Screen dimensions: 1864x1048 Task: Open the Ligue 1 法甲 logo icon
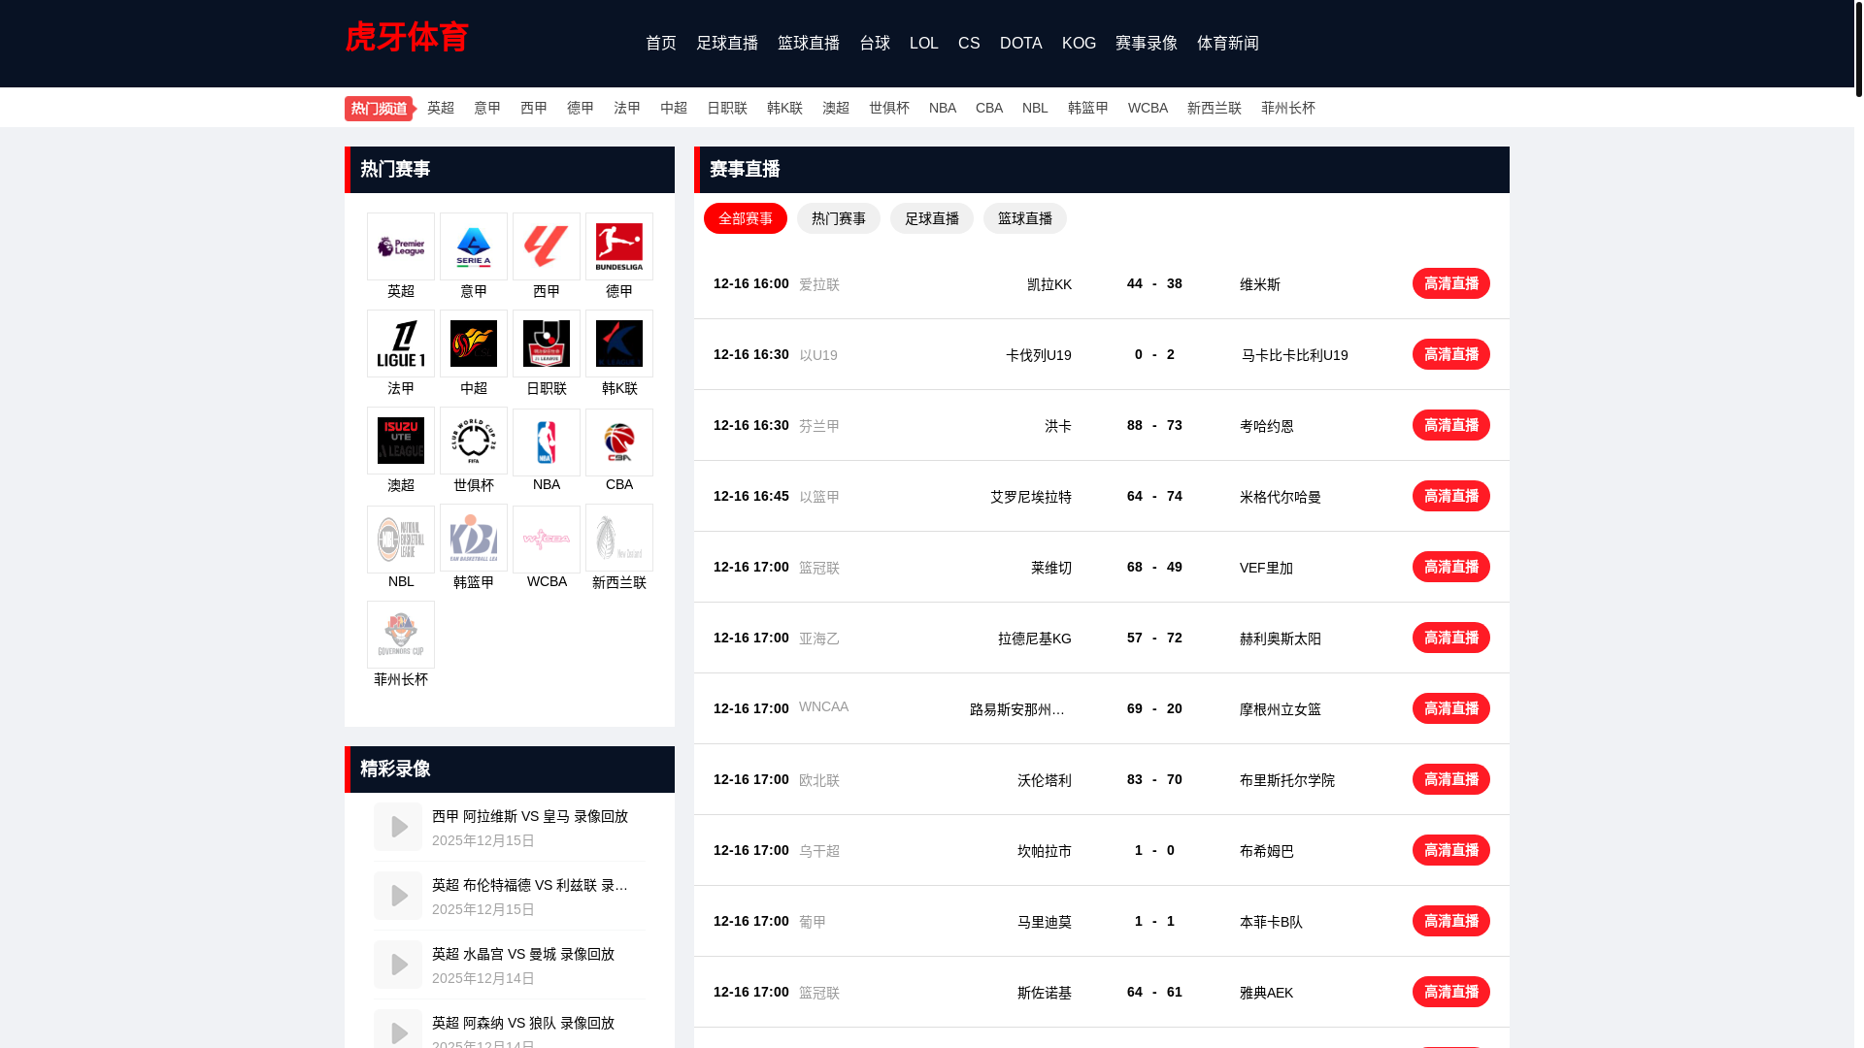[401, 344]
